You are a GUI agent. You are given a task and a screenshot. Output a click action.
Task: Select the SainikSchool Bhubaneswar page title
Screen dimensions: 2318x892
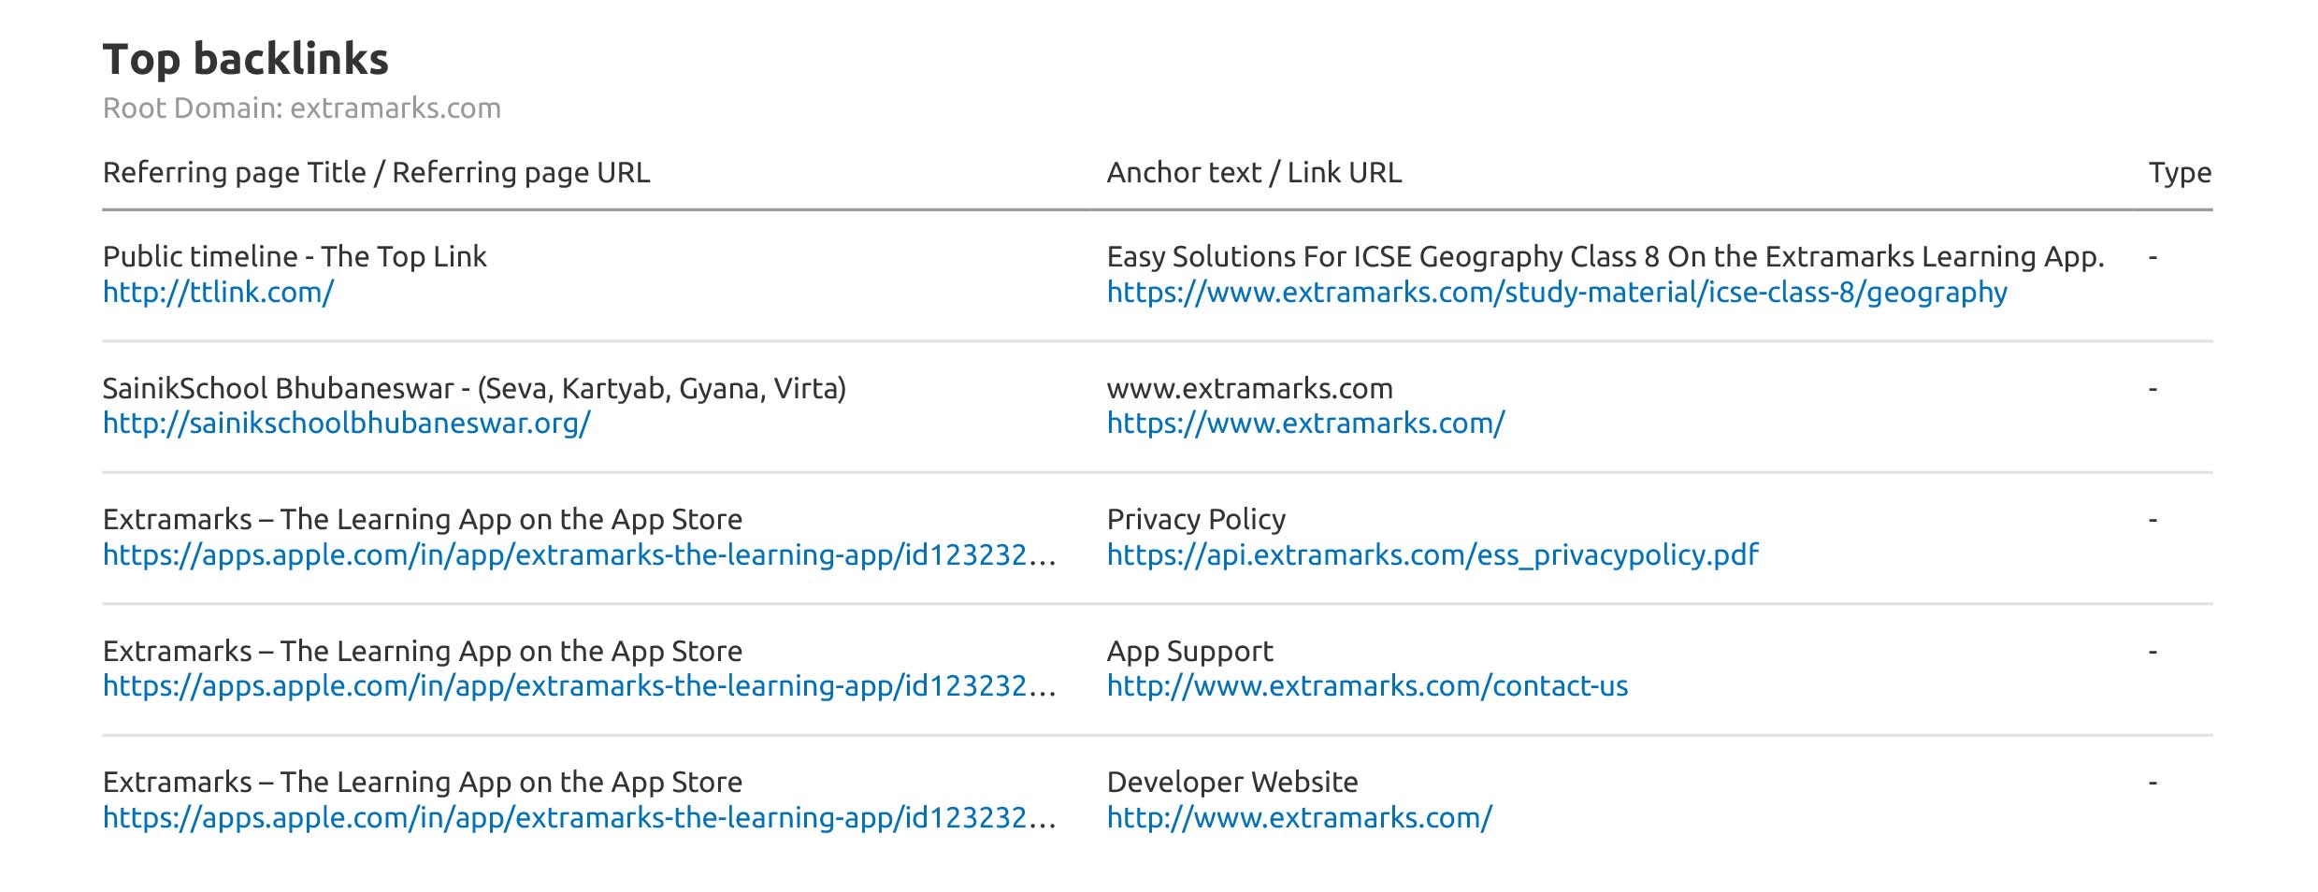click(x=474, y=388)
